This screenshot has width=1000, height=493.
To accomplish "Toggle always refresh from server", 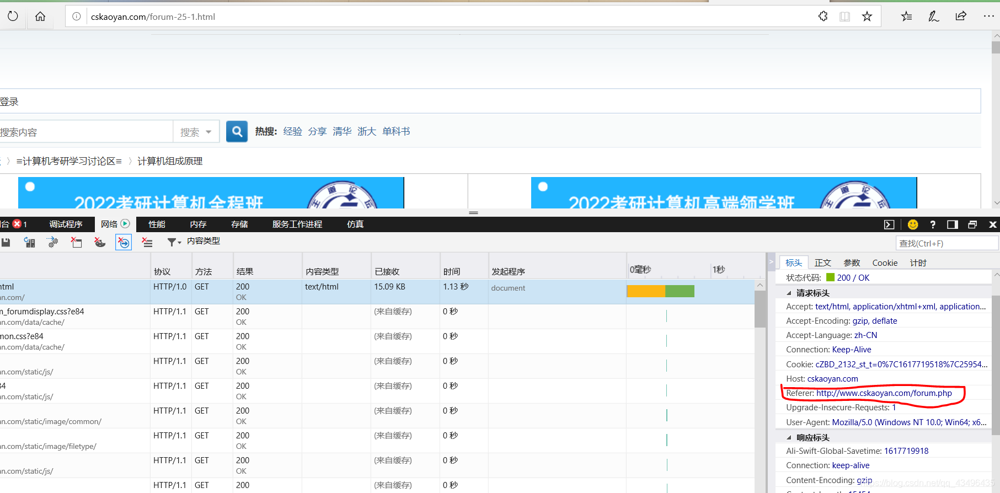I will (29, 242).
